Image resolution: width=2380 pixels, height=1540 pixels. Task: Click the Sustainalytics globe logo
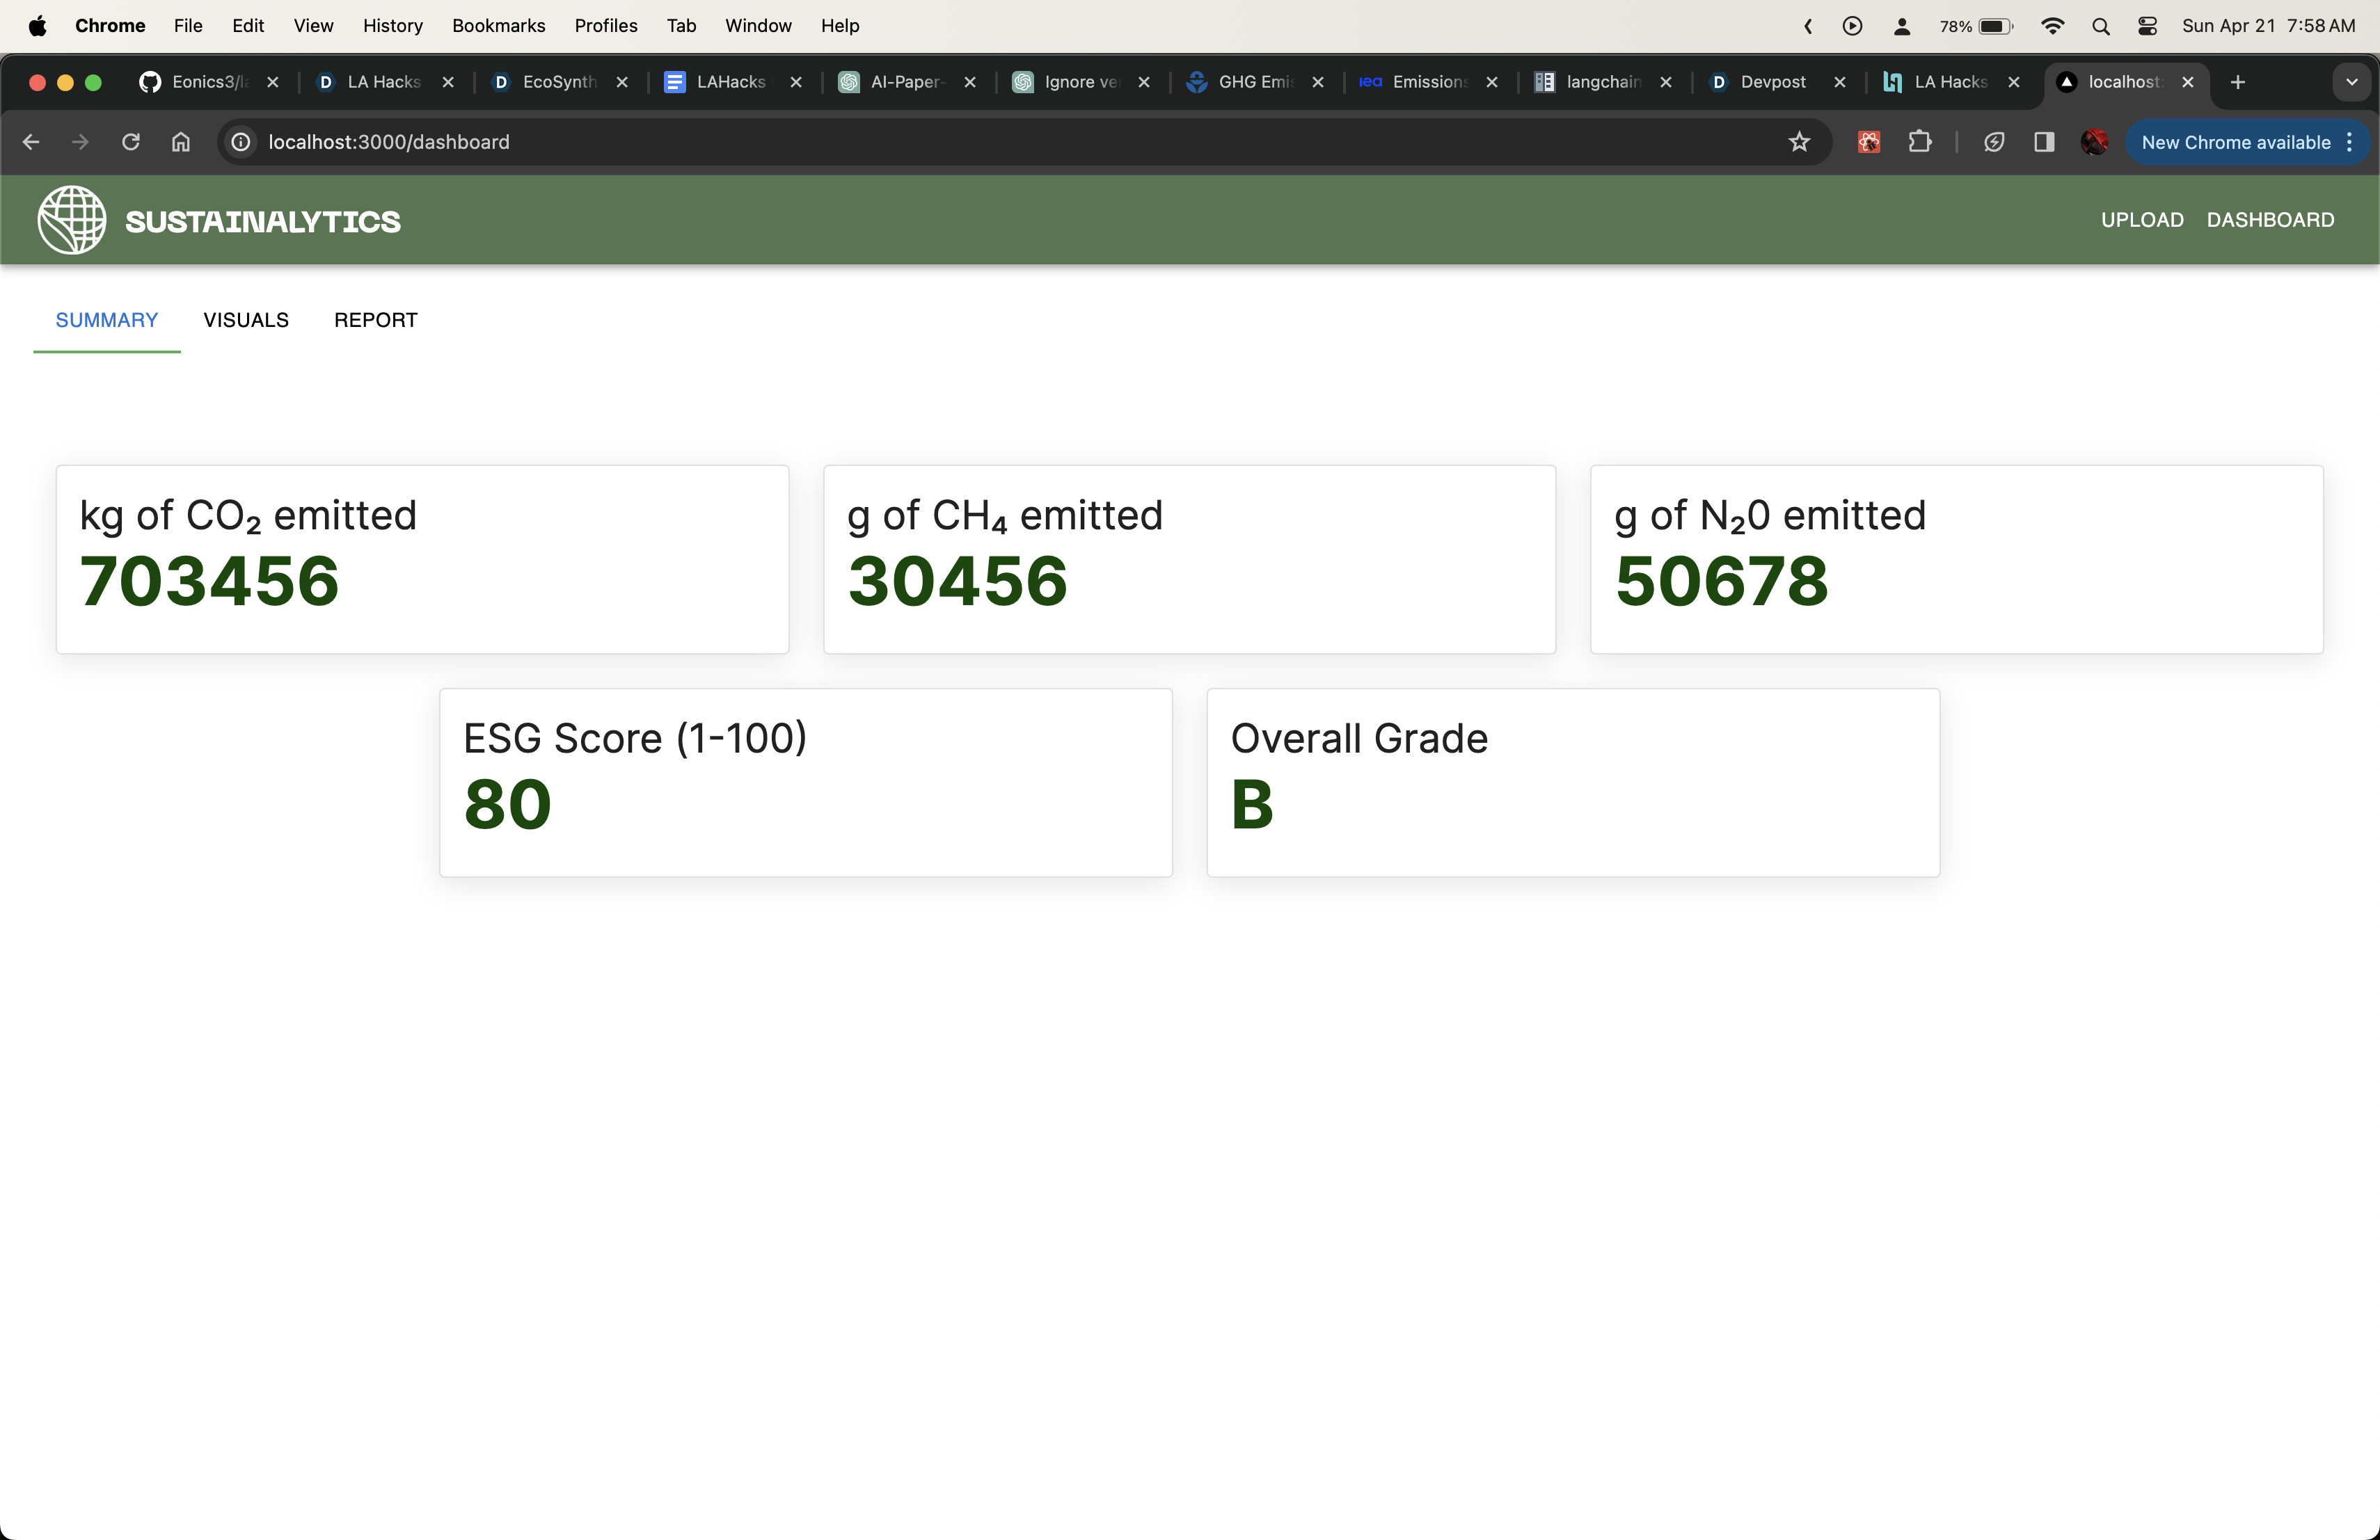(72, 220)
